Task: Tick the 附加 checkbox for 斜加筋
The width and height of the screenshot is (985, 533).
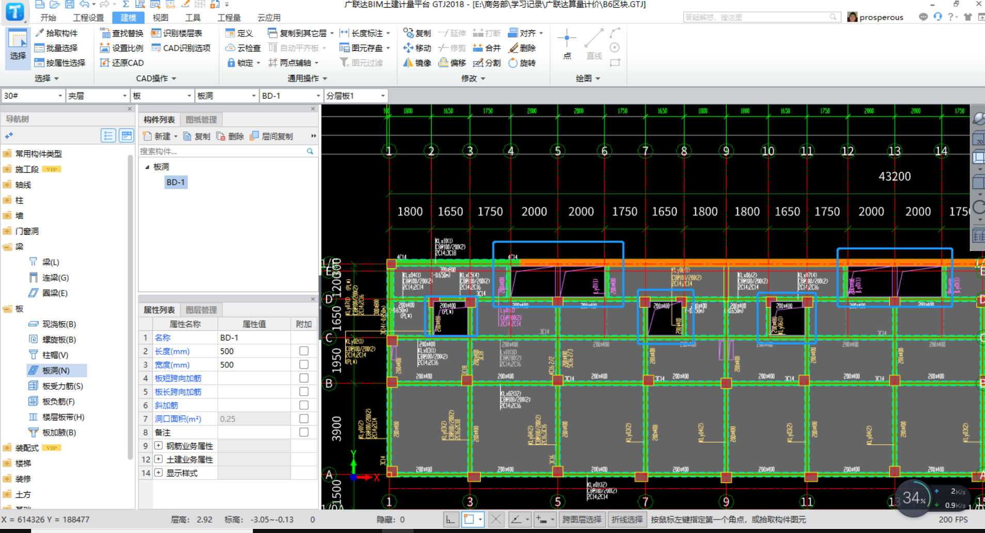Action: 304,405
